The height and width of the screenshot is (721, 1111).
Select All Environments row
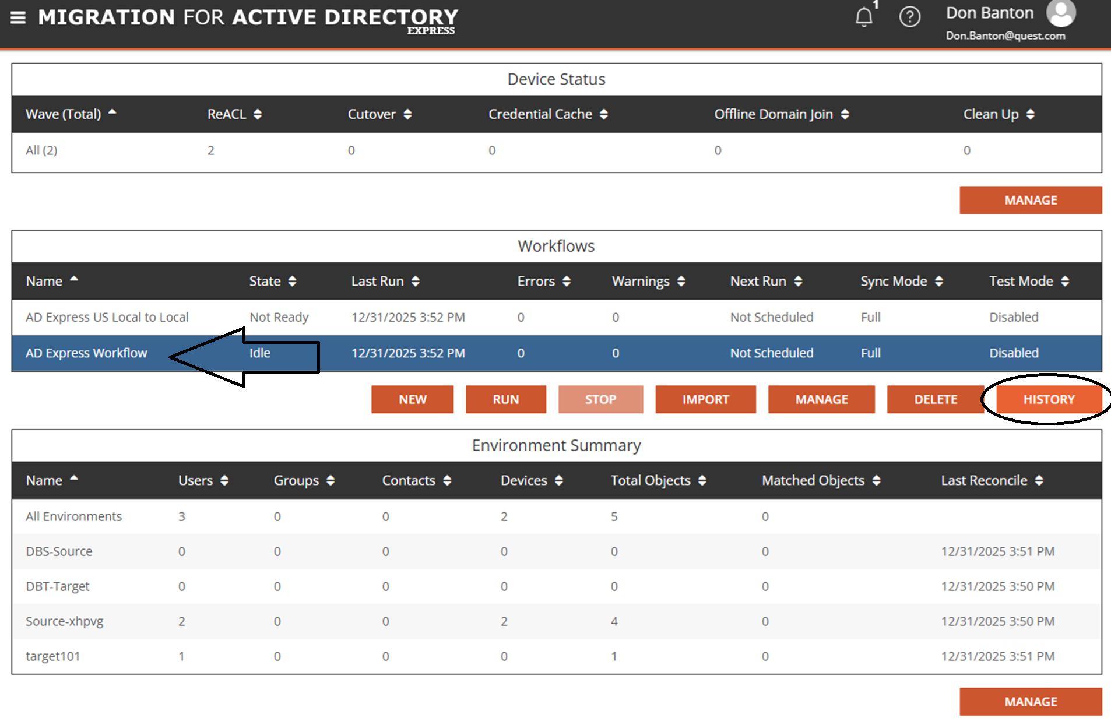tap(557, 516)
